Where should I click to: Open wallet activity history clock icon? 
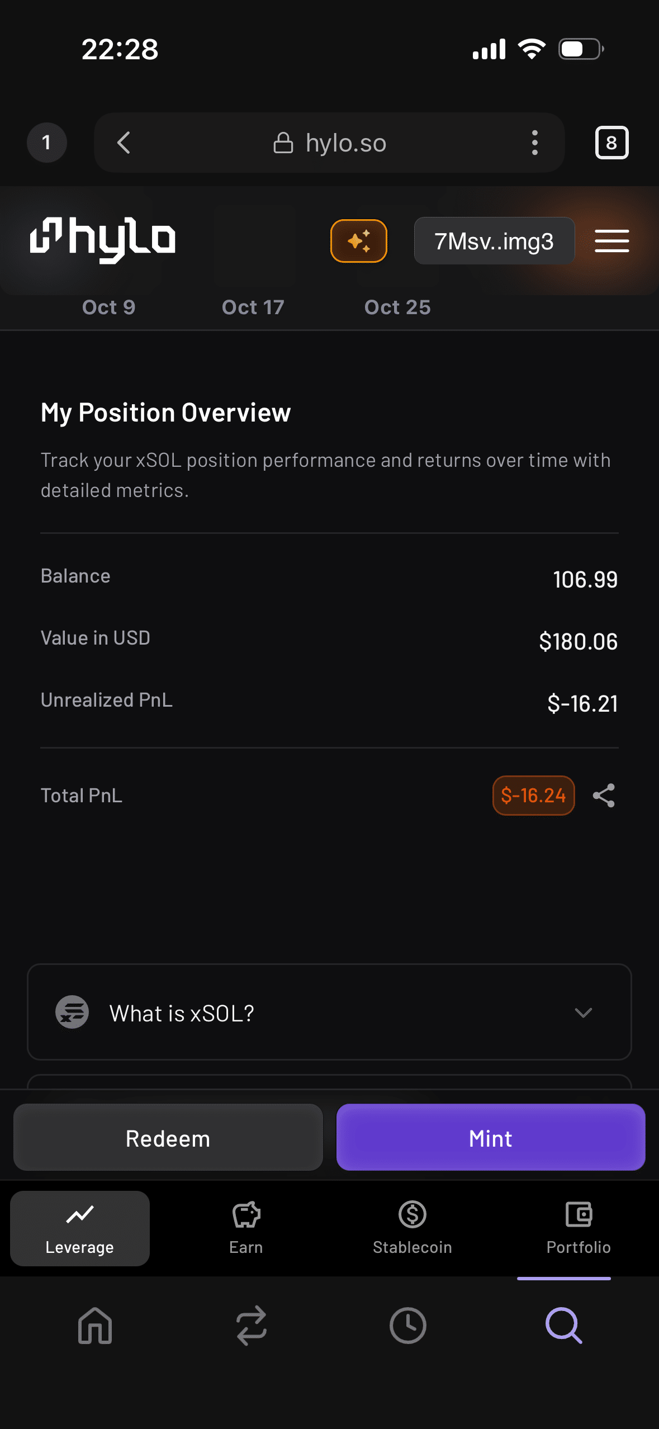click(407, 1325)
